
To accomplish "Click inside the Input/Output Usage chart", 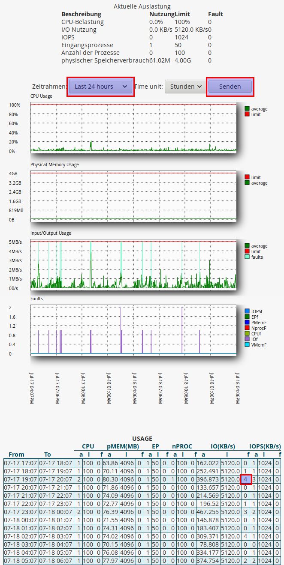I will pyautogui.click(x=133, y=264).
